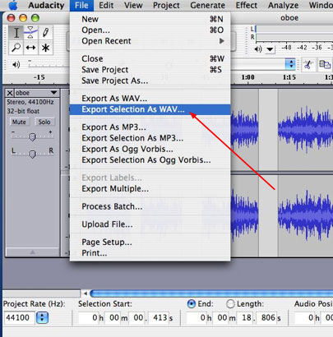The width and height of the screenshot is (333, 337).
Task: Choose Export Selection As MP3...
Action: (x=150, y=138)
